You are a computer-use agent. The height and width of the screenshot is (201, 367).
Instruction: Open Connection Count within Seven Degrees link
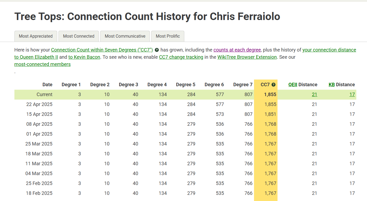point(102,50)
